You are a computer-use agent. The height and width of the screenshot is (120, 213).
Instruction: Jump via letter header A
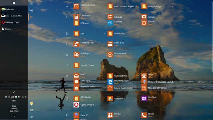[x=67, y=6]
